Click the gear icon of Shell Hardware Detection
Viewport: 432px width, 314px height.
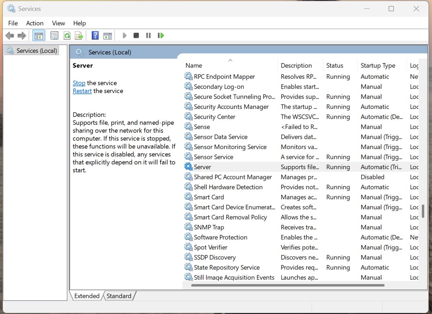tap(188, 187)
